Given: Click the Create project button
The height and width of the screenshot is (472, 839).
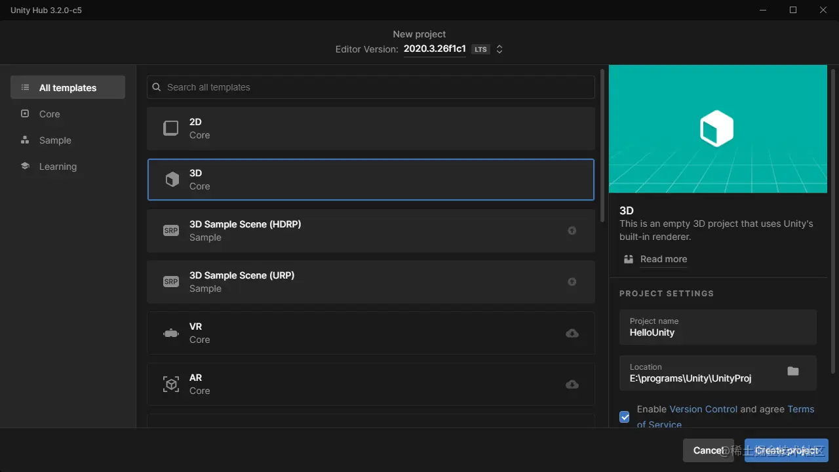Looking at the screenshot, I should [787, 450].
